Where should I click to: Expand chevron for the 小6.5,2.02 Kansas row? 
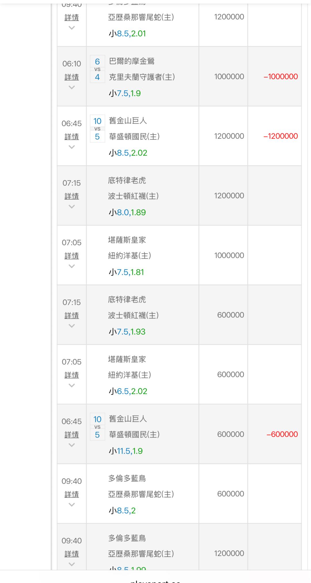pyautogui.click(x=72, y=386)
